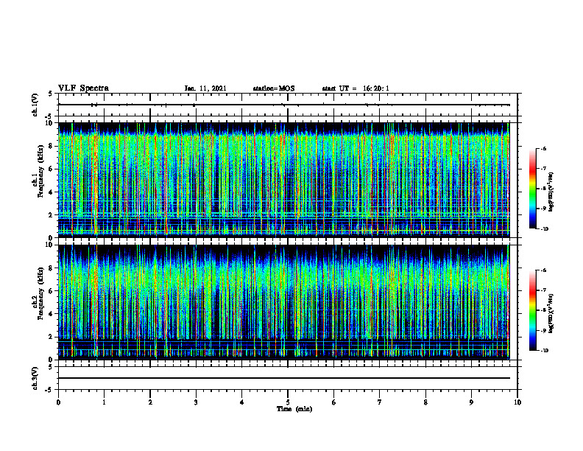Click the "8" tick label on time axis
Viewport: 583px width, 451px height.
point(425,402)
